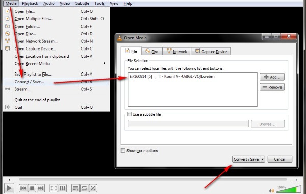This screenshot has width=306, height=194.
Task: Toggle loop mode icon
Action: (x=84, y=188)
